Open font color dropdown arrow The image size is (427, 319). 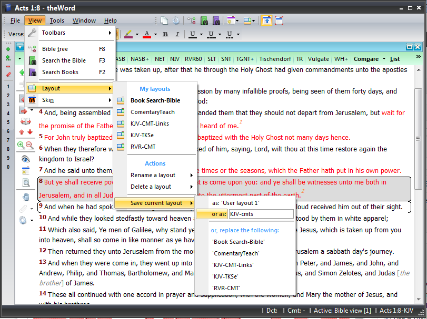coord(155,34)
